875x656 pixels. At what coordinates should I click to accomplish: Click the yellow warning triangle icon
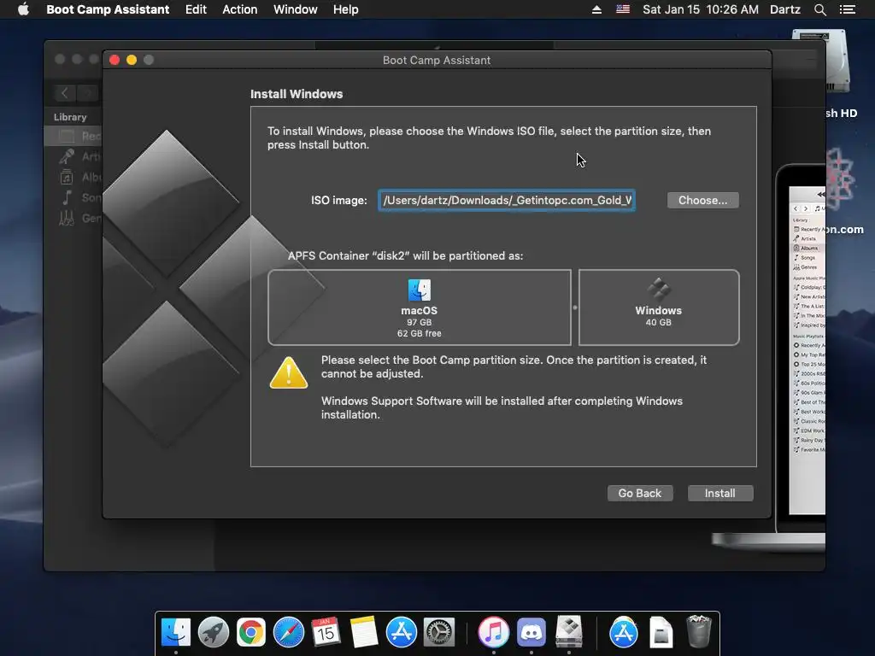tap(289, 372)
